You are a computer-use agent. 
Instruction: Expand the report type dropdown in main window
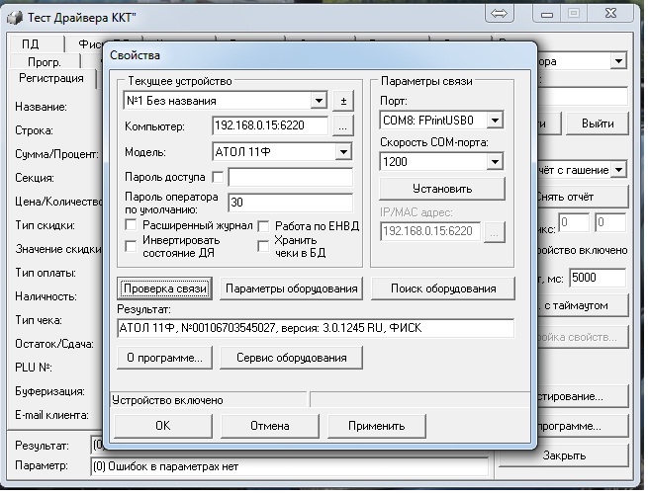coord(618,170)
